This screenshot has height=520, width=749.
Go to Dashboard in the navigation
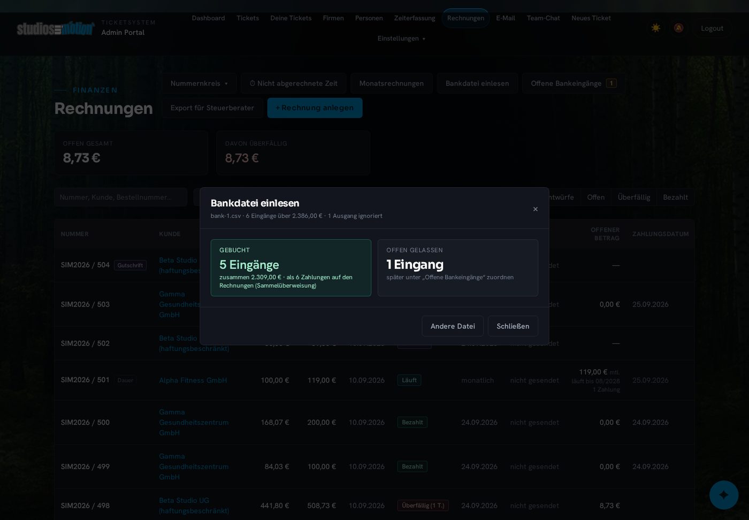pyautogui.click(x=208, y=18)
